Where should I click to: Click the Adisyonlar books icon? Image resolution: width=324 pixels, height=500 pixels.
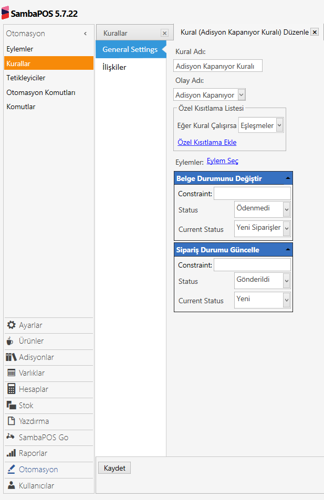[x=11, y=357]
